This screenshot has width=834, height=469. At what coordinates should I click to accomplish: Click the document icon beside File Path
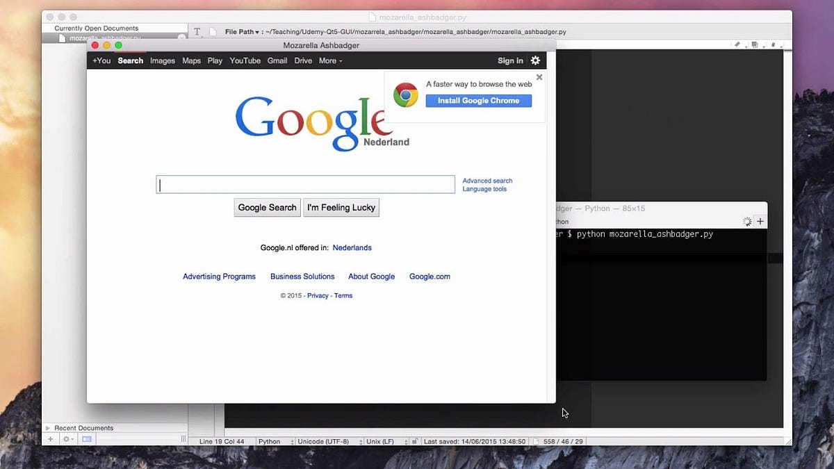212,31
